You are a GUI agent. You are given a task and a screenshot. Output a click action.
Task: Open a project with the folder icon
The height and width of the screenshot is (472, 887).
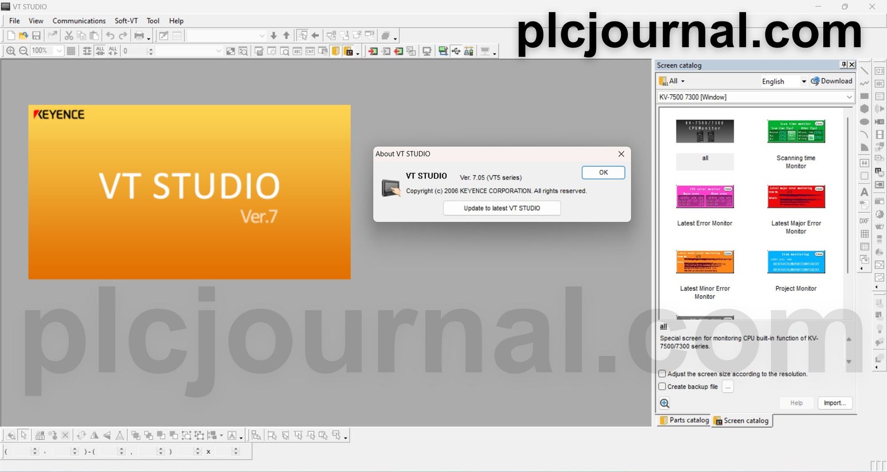[x=23, y=35]
